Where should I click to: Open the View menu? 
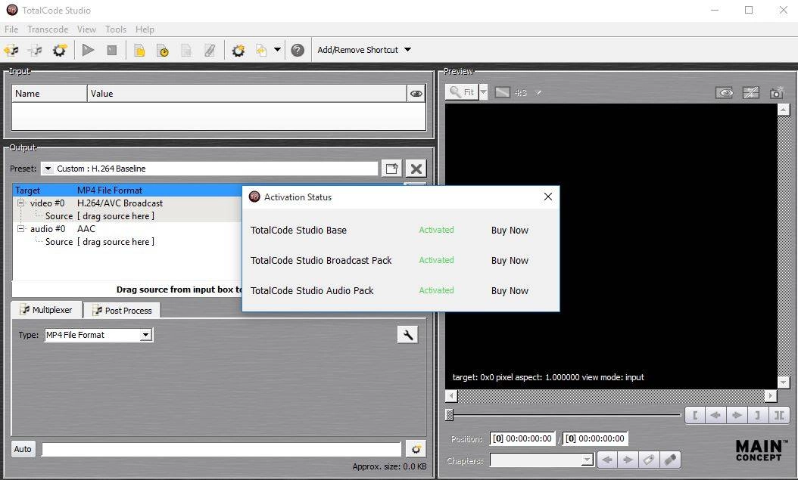[86, 29]
